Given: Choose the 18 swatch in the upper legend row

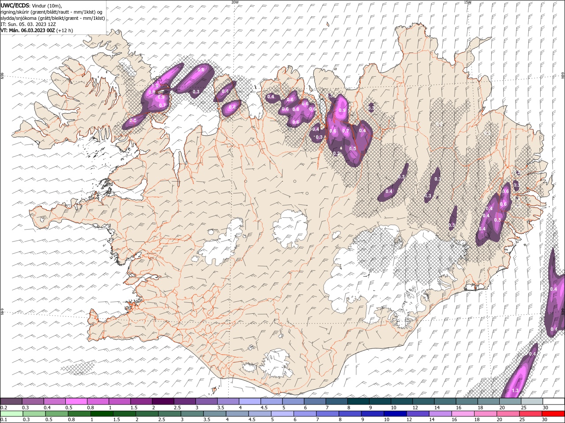Looking at the screenshot, I should pos(488,401).
